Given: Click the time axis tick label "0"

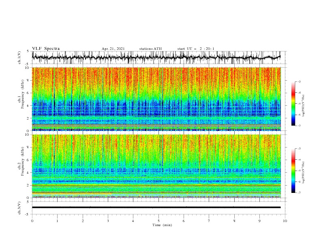Looking at the screenshot, I should click(32, 221).
